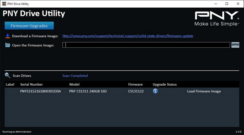This screenshot has width=244, height=135.
Task: Click Load Firmware Image in drive row
Action: 204,91
